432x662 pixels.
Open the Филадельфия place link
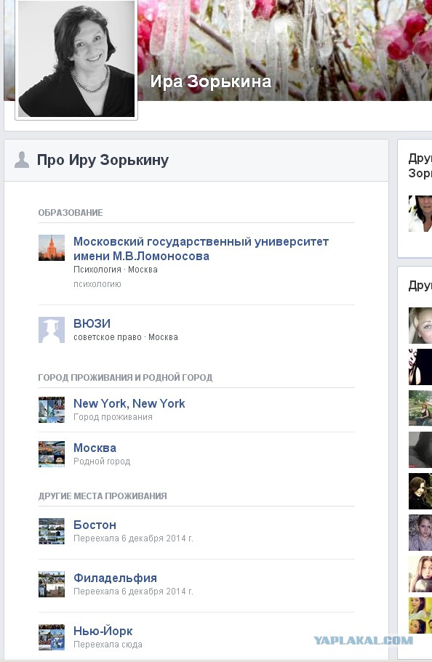click(x=115, y=578)
